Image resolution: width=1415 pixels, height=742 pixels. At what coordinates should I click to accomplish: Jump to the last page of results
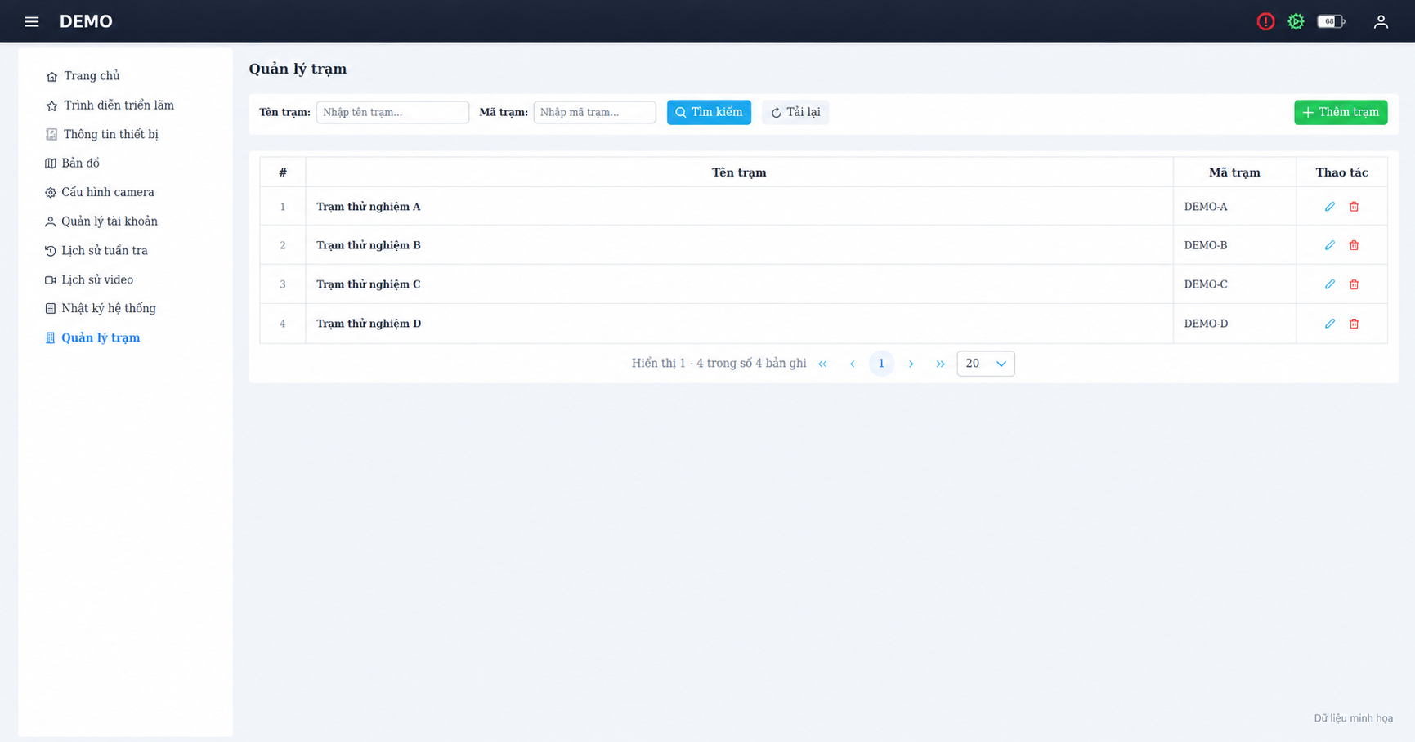coord(940,364)
